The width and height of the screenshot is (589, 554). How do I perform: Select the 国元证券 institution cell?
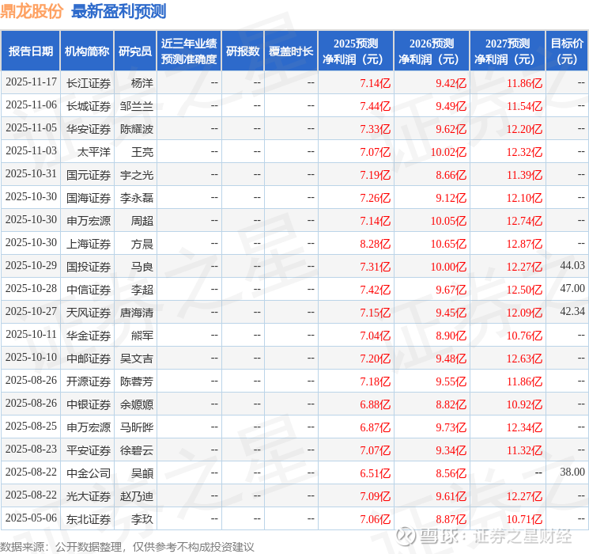coord(89,175)
